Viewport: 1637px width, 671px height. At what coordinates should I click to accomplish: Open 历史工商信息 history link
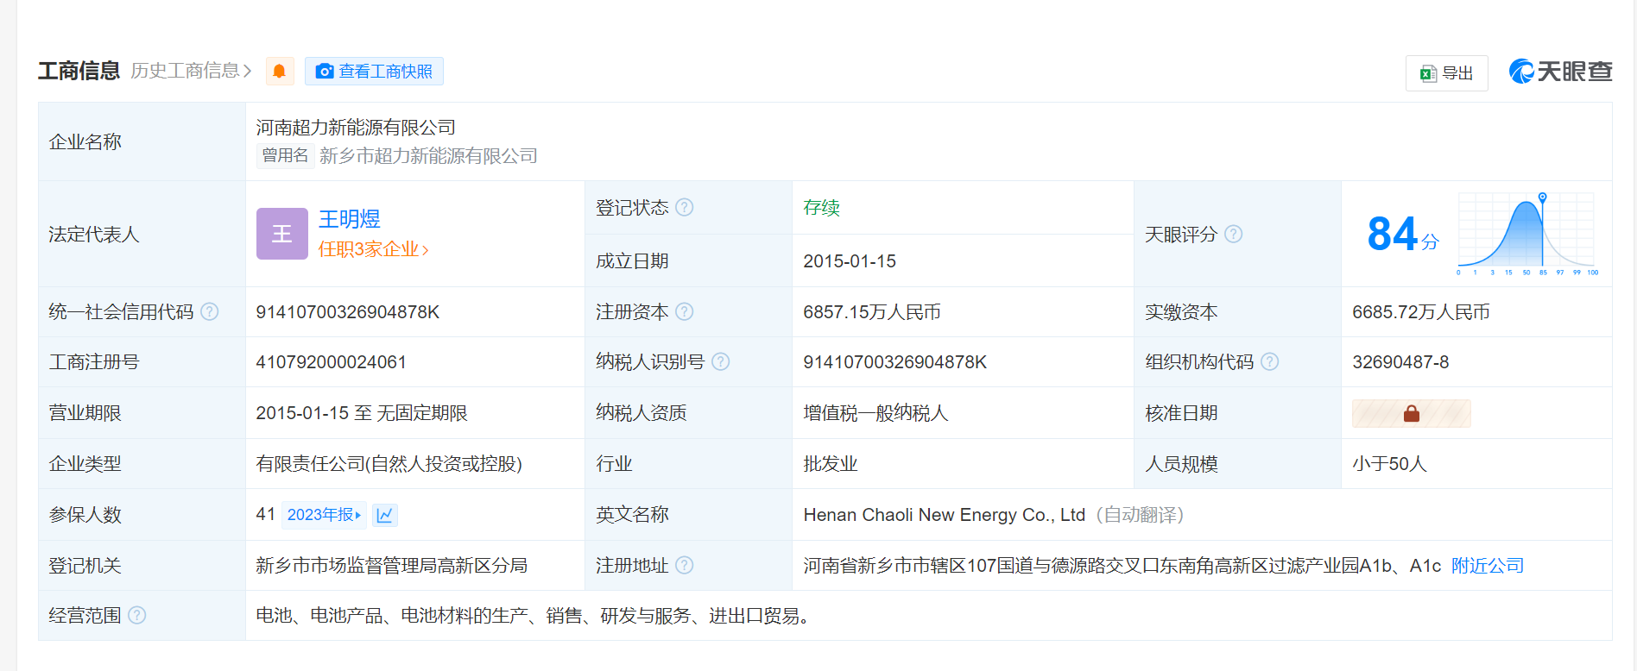point(191,71)
